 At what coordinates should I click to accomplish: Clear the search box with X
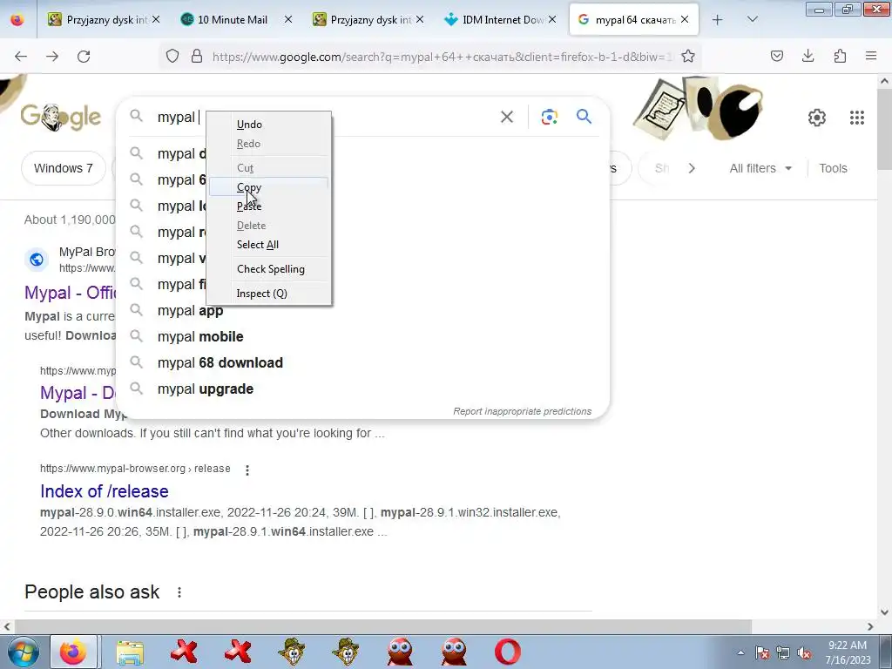coord(507,118)
